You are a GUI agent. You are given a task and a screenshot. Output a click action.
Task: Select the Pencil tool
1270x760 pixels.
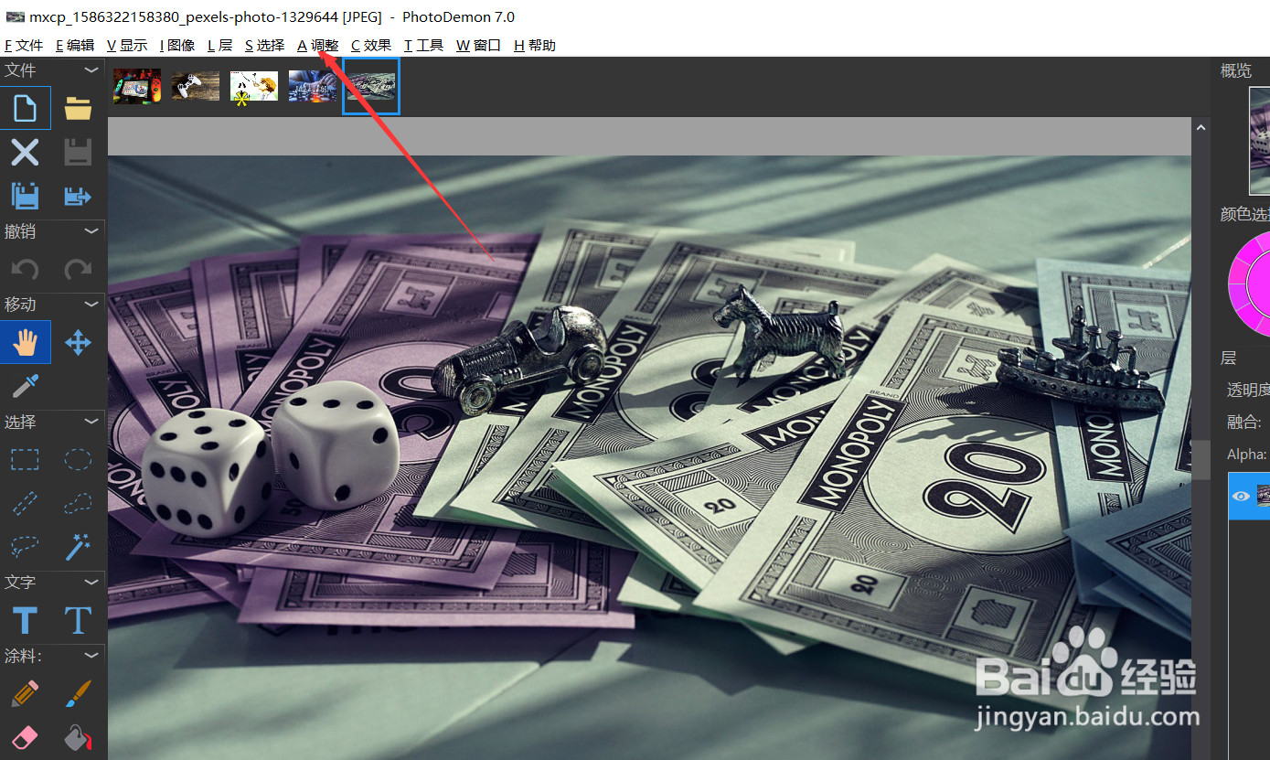coord(25,693)
